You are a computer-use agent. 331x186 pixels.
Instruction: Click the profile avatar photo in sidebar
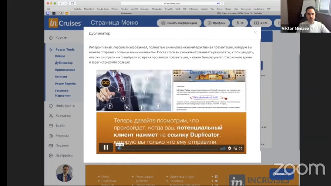(64, 173)
